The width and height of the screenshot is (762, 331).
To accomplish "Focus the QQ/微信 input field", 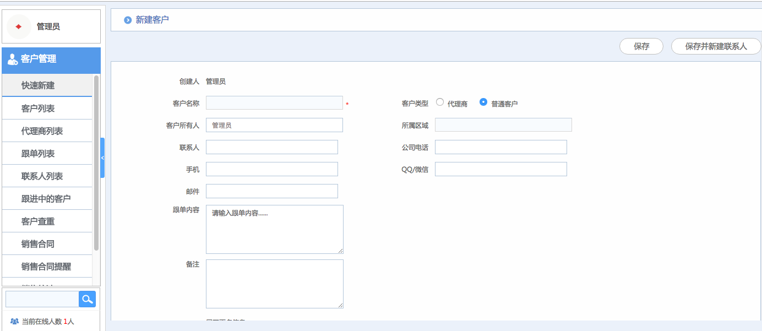I will (500, 169).
